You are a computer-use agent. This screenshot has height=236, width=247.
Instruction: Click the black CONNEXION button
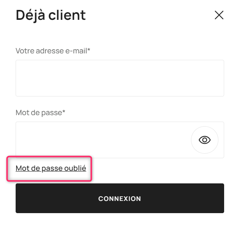[x=120, y=198]
